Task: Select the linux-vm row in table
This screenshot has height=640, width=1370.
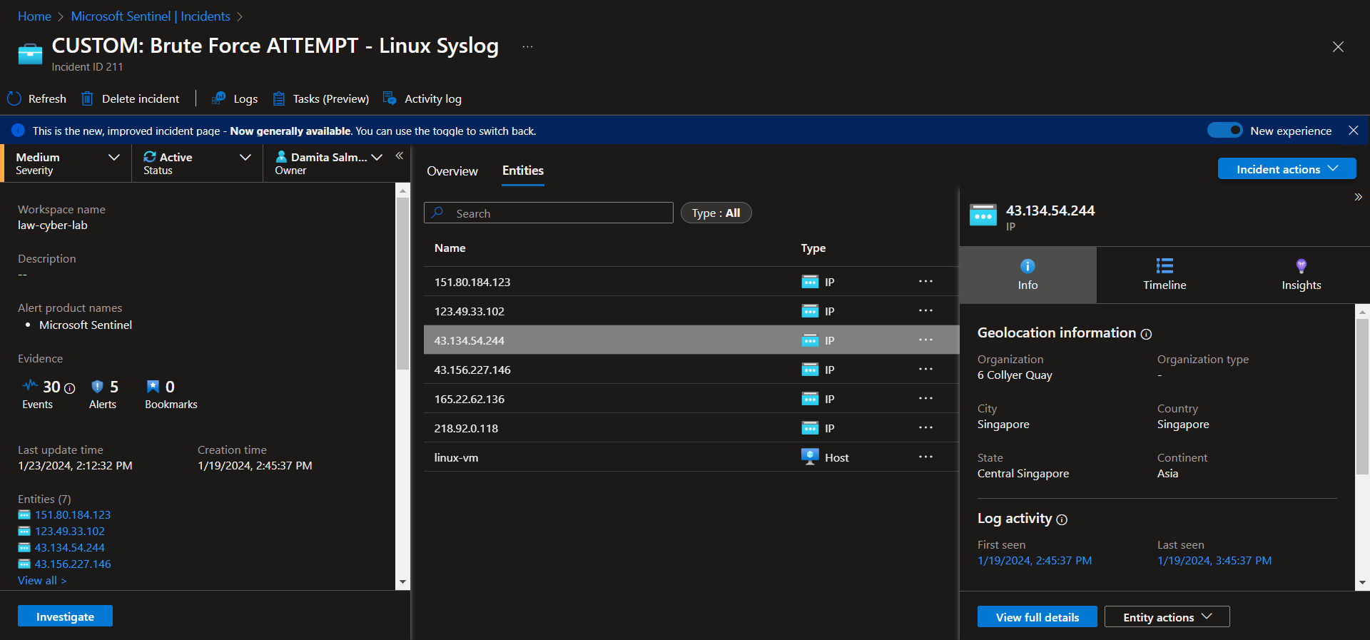Action: tap(691, 457)
